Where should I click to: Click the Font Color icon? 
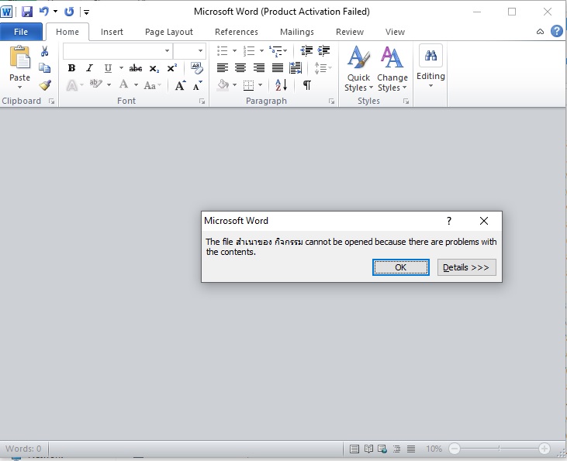click(123, 84)
